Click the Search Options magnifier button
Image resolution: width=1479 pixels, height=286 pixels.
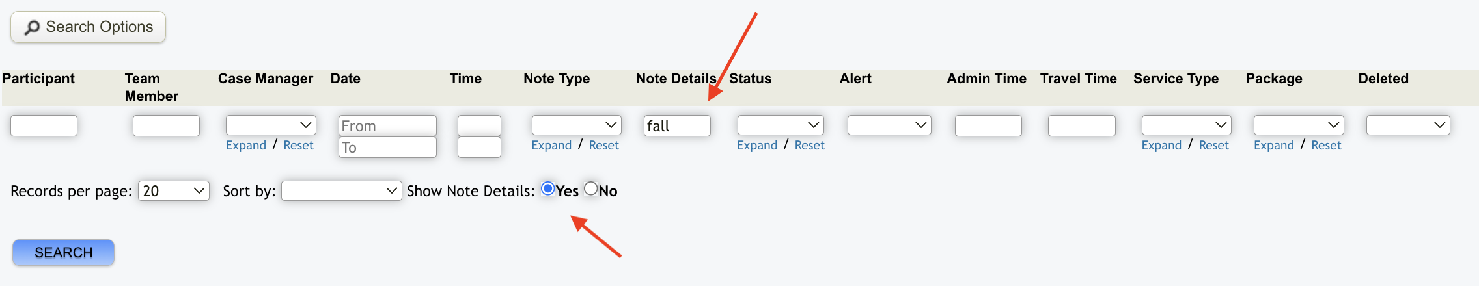89,27
